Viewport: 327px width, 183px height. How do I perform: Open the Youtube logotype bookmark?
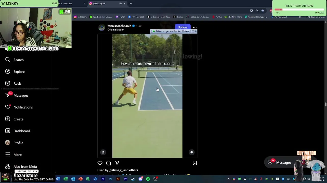[x=256, y=17]
